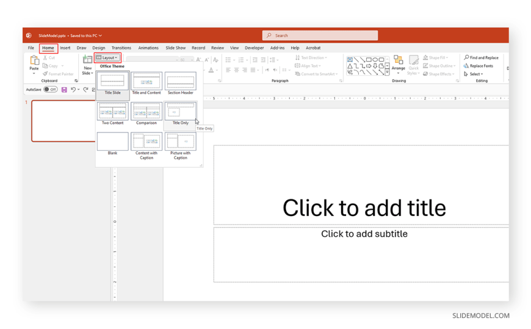This screenshot has width=531, height=329.
Task: Choose the Two Content layout
Action: tap(112, 114)
